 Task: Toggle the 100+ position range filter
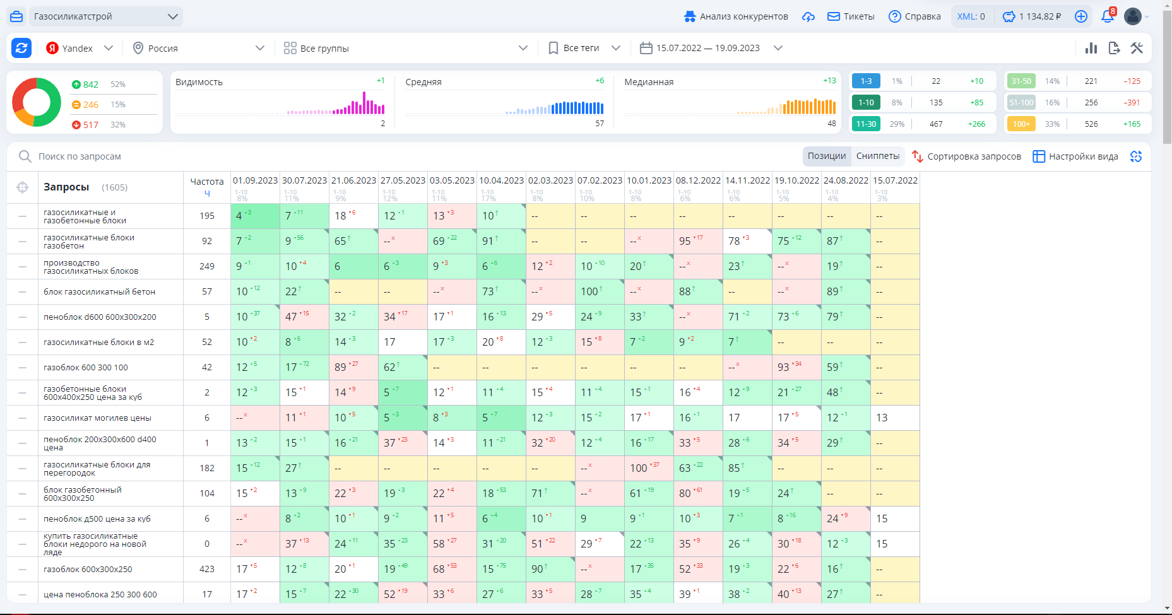(x=1021, y=124)
